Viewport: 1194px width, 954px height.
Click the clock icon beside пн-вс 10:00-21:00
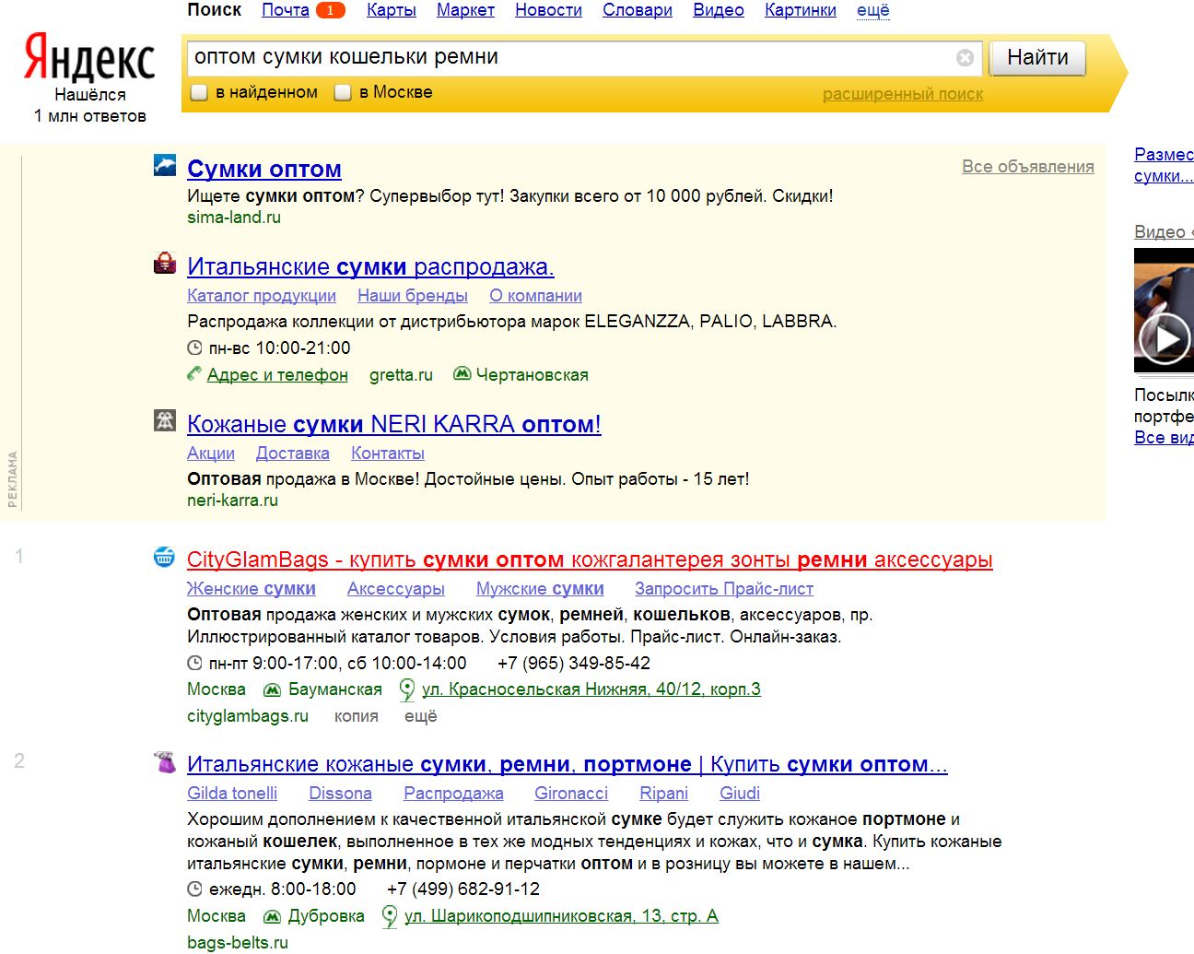point(194,348)
